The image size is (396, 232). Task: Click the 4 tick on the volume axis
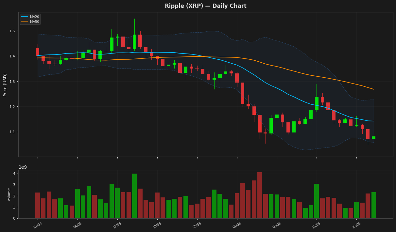14,174
